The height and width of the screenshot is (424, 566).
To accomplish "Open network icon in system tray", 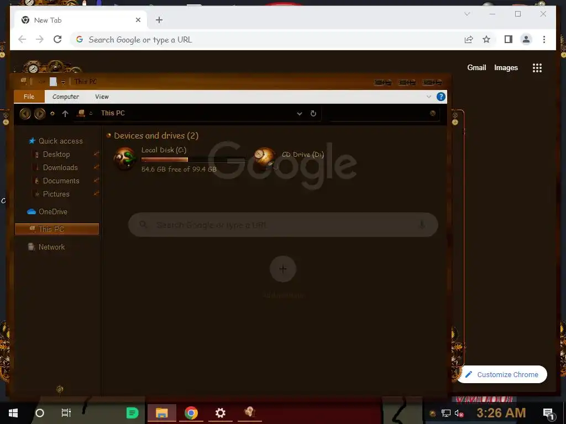I will 446,413.
